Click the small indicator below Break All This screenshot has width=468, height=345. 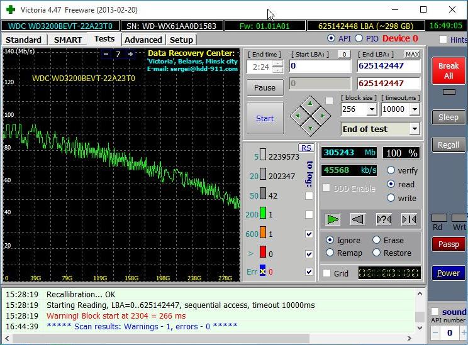[449, 92]
